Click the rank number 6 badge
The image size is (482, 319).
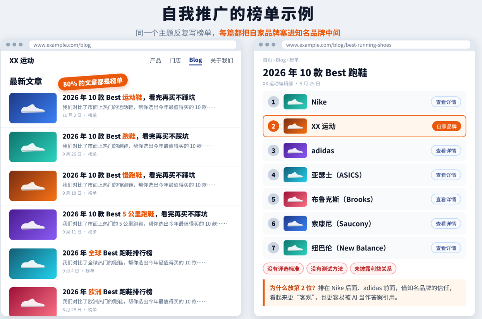coord(273,224)
